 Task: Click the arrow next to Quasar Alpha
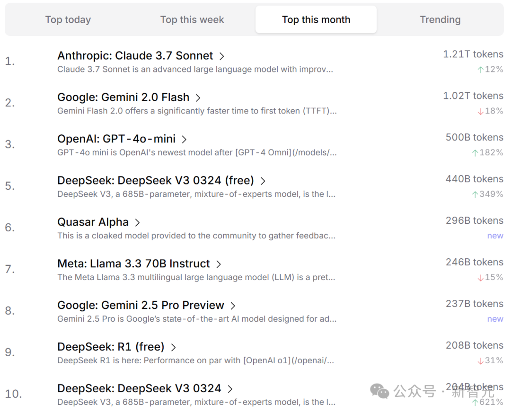point(137,223)
